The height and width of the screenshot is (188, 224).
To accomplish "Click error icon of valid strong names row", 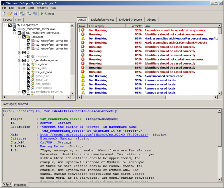I will pyautogui.click(x=83, y=30).
